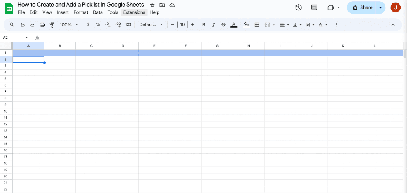408x193 pixels.
Task: Open the Insert menu
Action: point(63,12)
